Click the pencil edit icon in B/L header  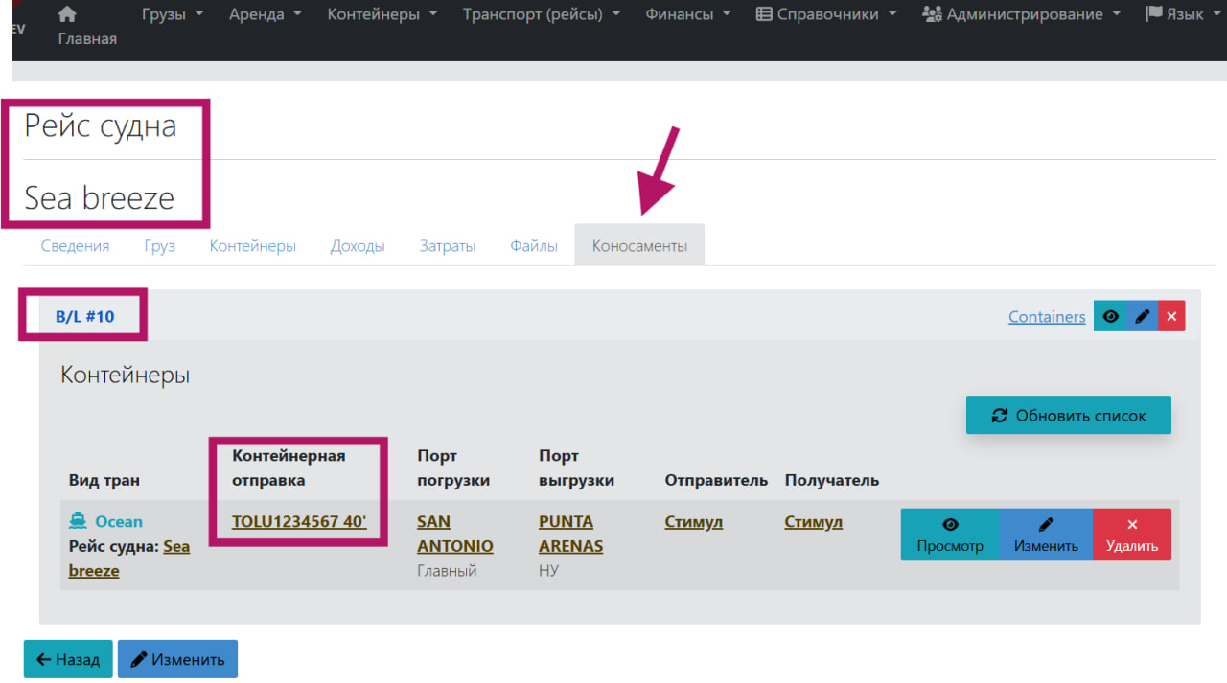tap(1142, 317)
